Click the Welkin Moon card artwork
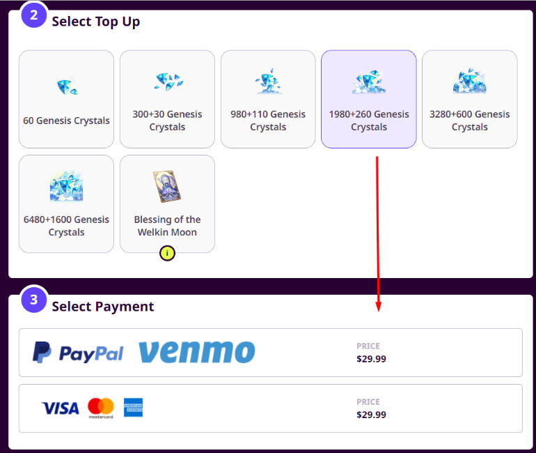This screenshot has width=536, height=453. 167,187
